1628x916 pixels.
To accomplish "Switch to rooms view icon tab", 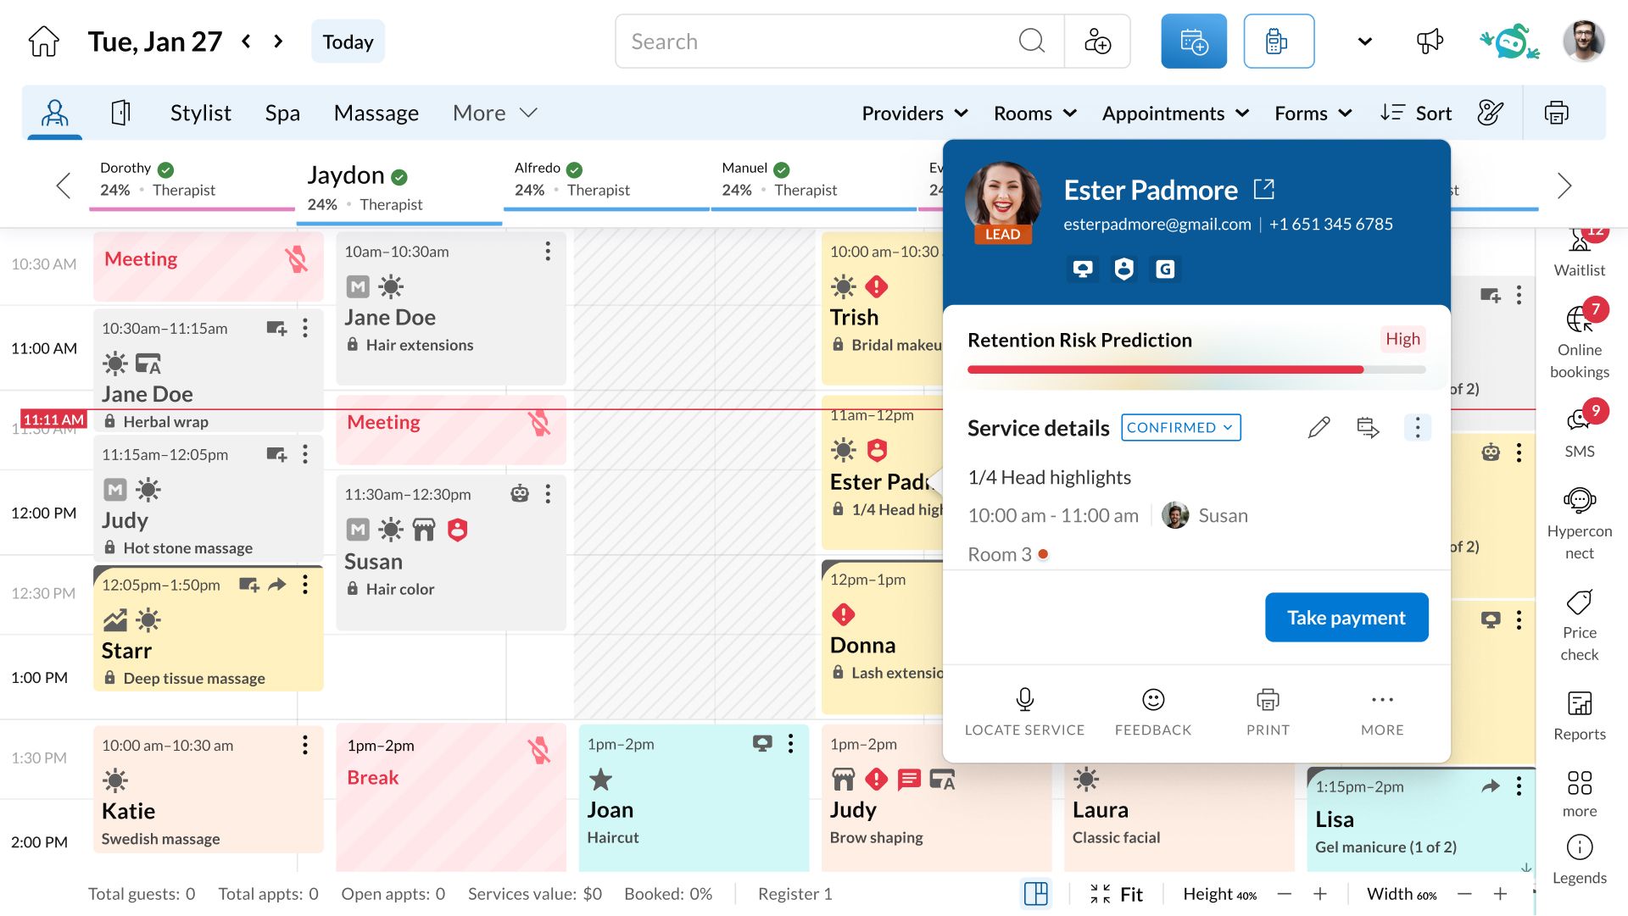I will (x=120, y=113).
